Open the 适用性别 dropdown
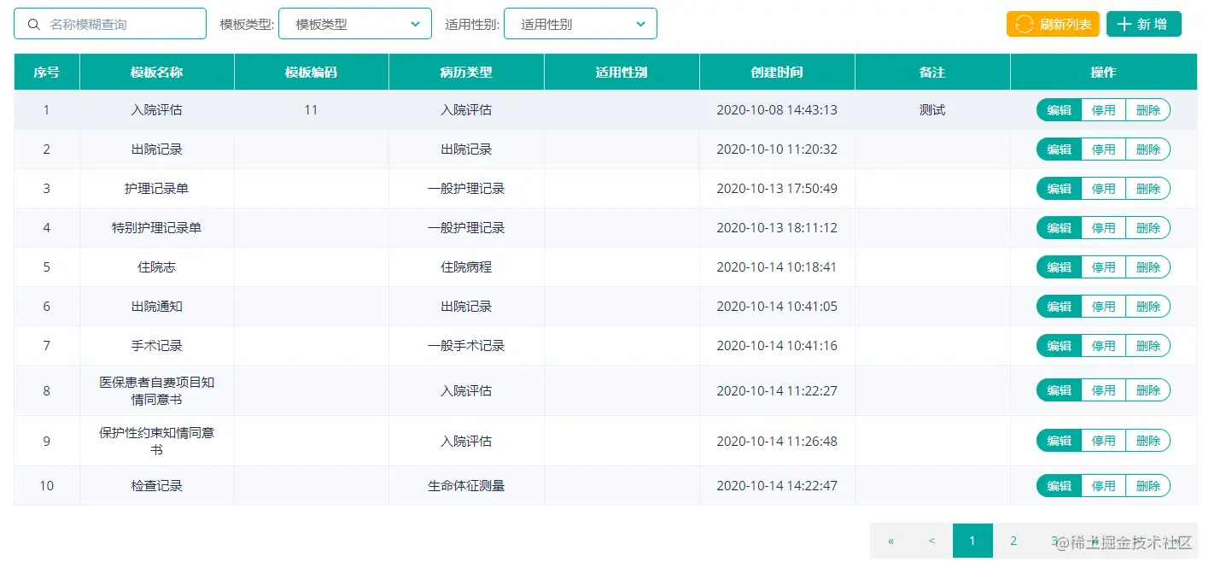Viewport: 1209px width, 568px height. click(x=581, y=24)
